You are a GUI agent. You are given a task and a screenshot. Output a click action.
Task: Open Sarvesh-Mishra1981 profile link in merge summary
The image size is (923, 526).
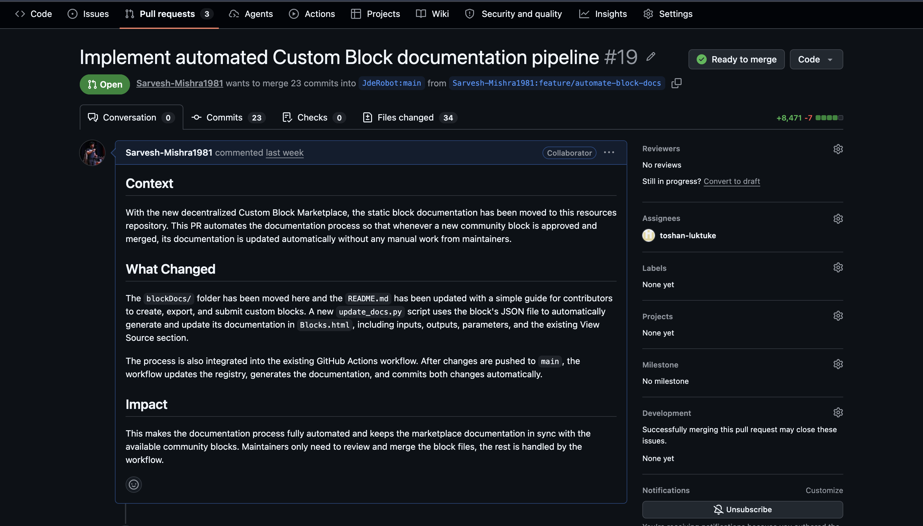click(180, 83)
